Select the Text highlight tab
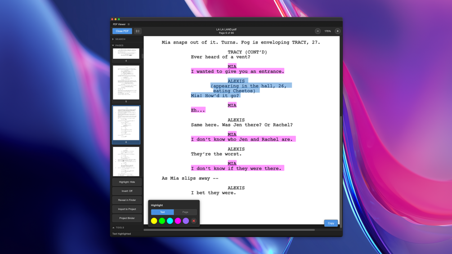The width and height of the screenshot is (452, 254). pos(162,212)
